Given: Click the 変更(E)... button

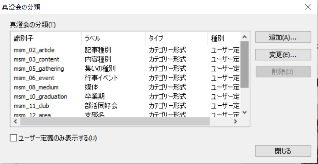Looking at the screenshot, I should [283, 55].
